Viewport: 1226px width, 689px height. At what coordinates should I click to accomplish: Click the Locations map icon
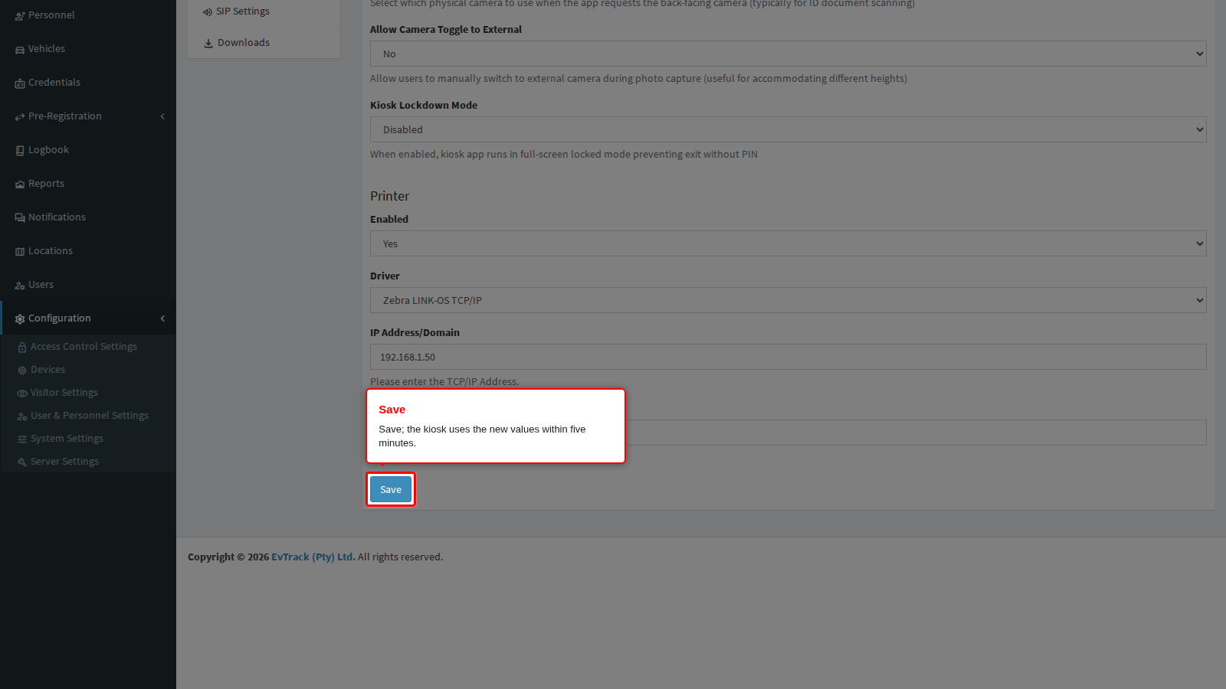[x=20, y=251]
